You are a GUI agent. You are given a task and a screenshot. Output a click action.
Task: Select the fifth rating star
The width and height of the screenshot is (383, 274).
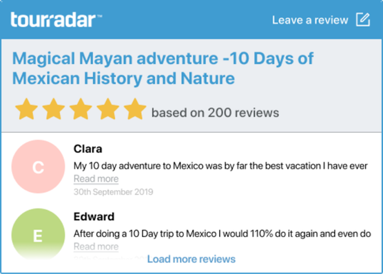[x=135, y=109]
